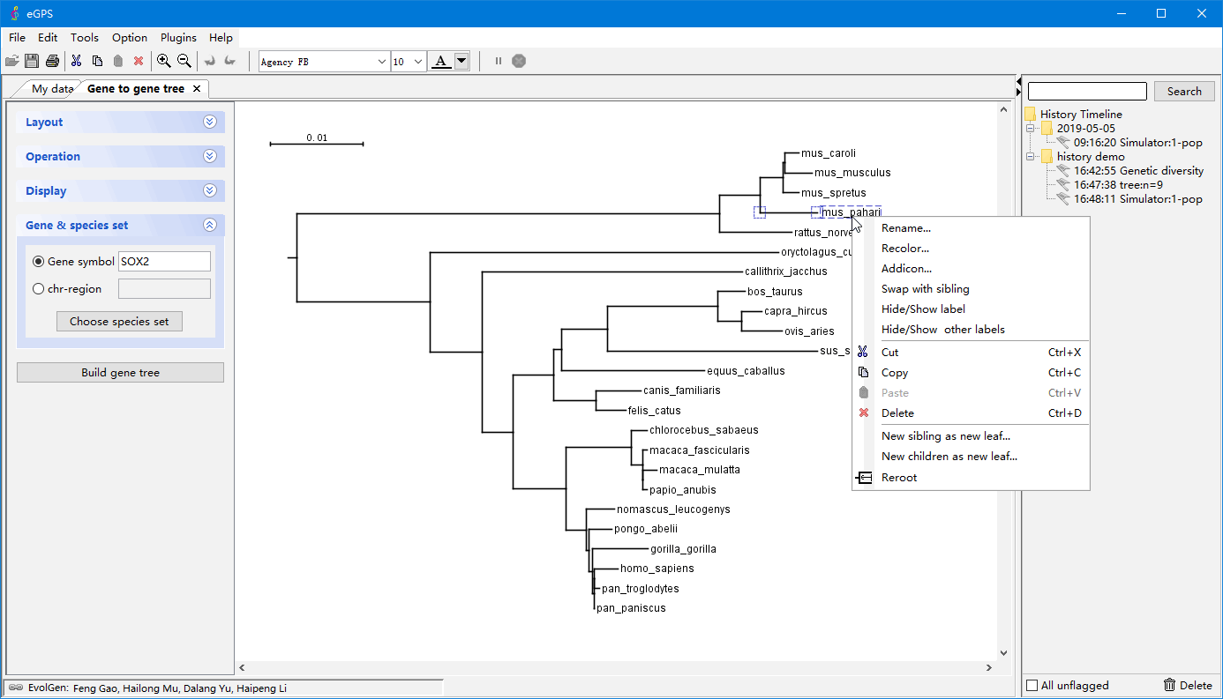Click the chr-region text field
The height and width of the screenshot is (699, 1223).
point(164,289)
